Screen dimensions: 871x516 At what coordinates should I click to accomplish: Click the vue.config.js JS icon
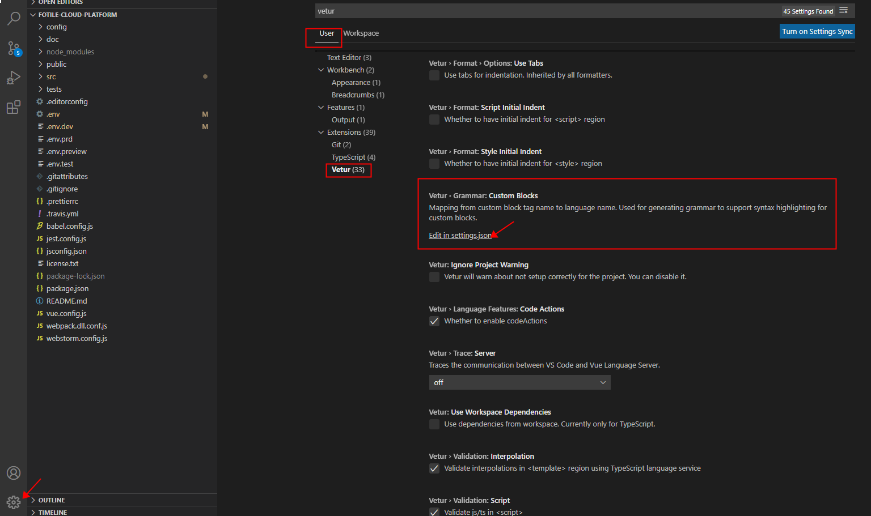tap(40, 313)
